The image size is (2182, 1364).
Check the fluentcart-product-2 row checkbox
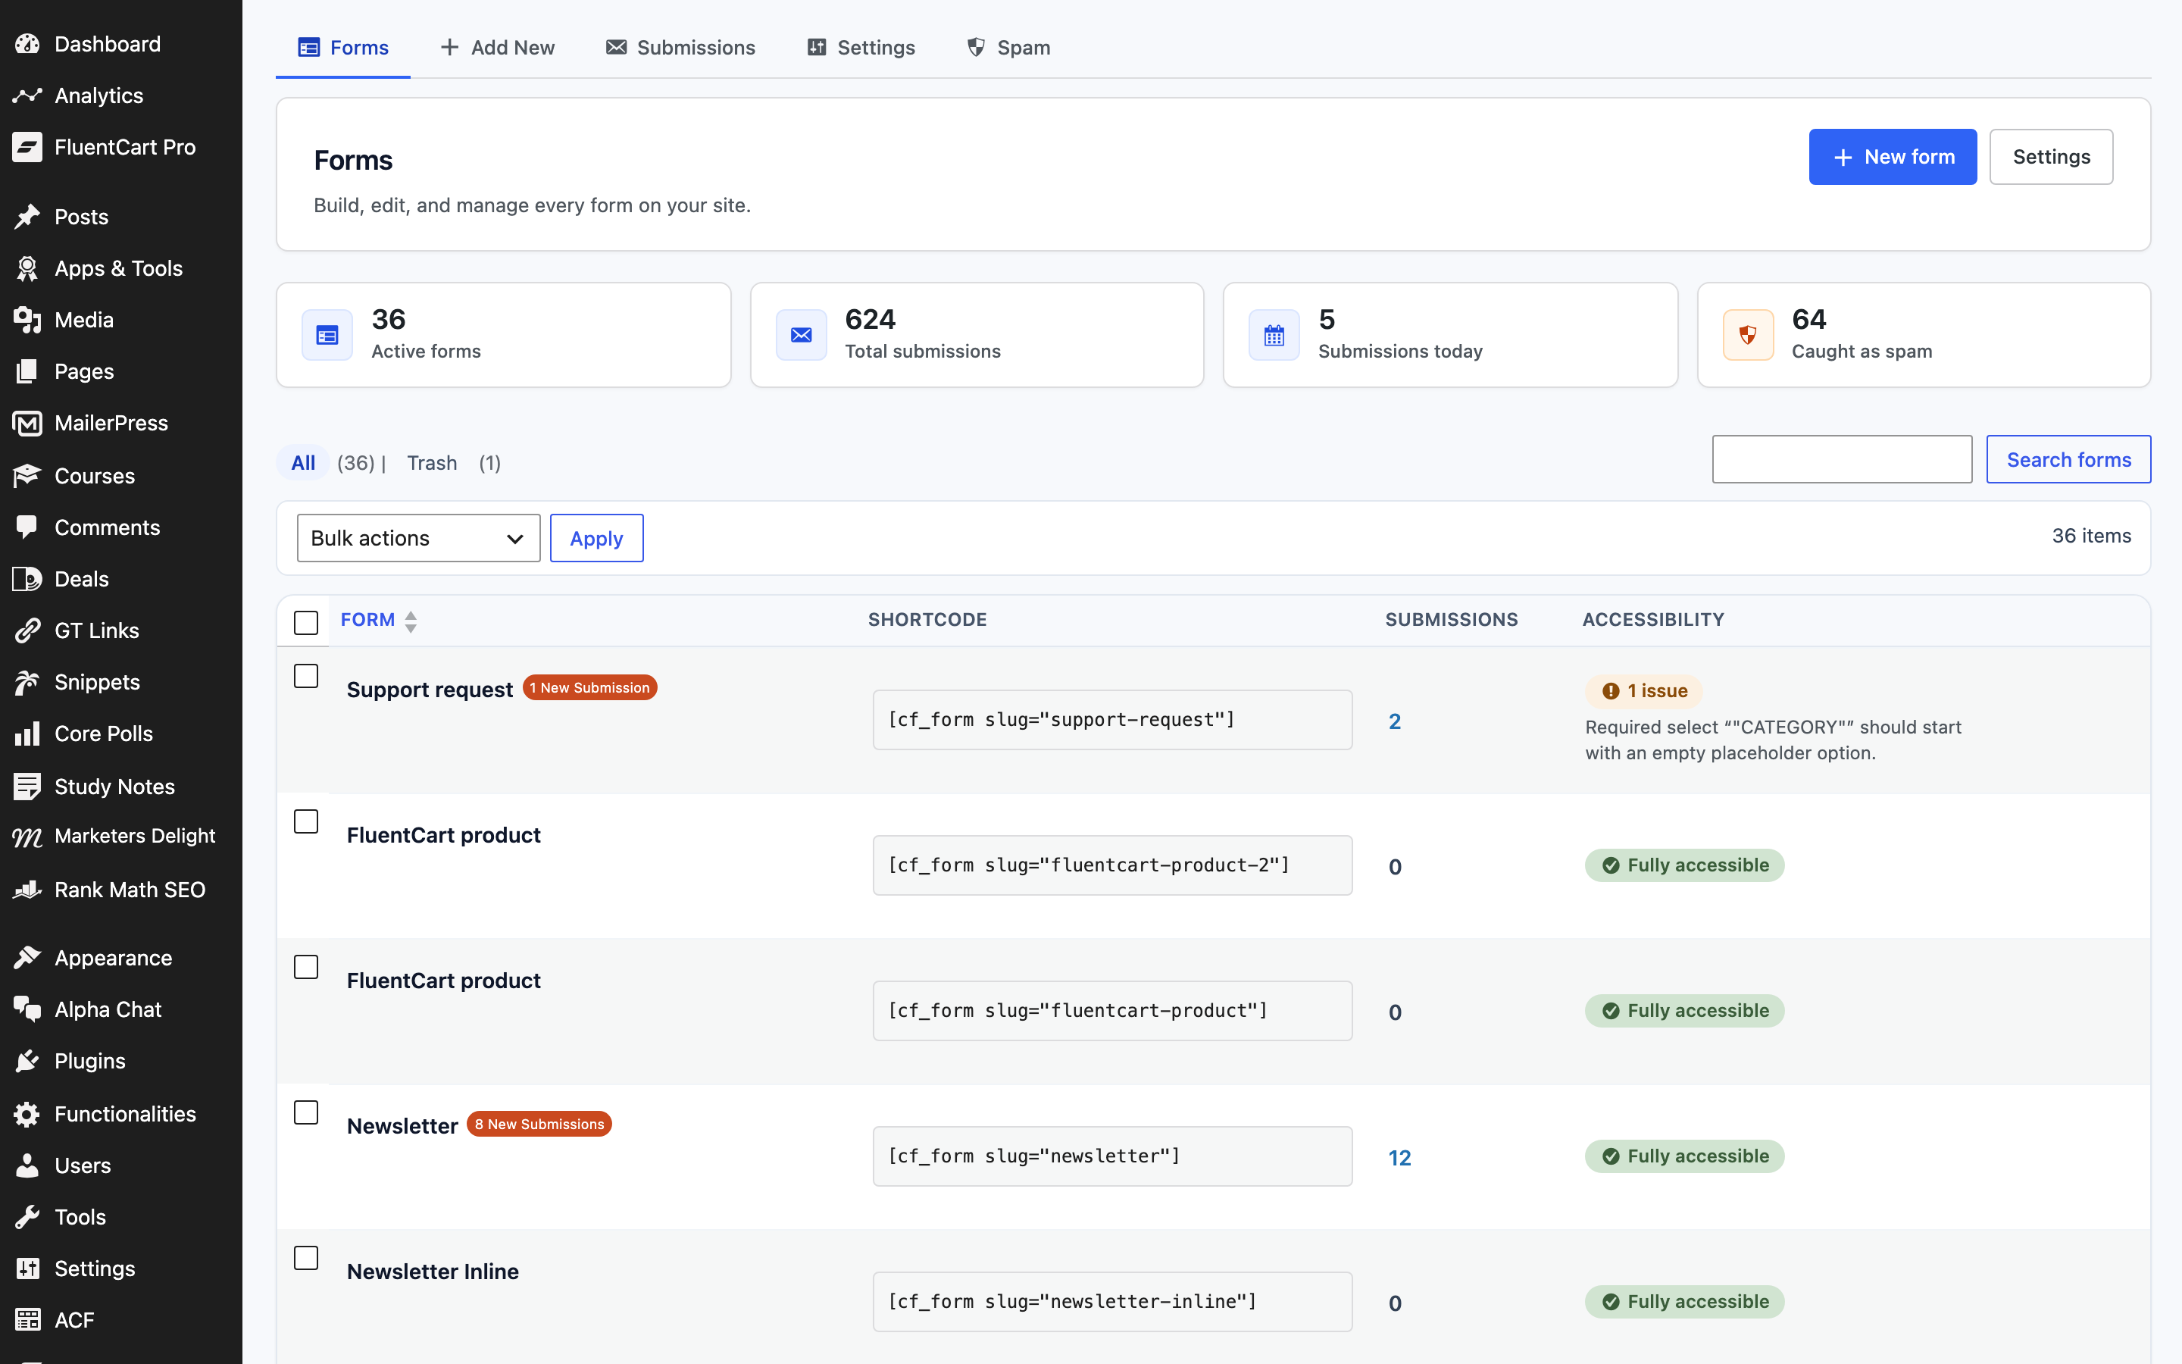(x=305, y=821)
